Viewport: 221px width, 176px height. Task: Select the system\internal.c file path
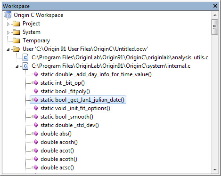[111, 66]
